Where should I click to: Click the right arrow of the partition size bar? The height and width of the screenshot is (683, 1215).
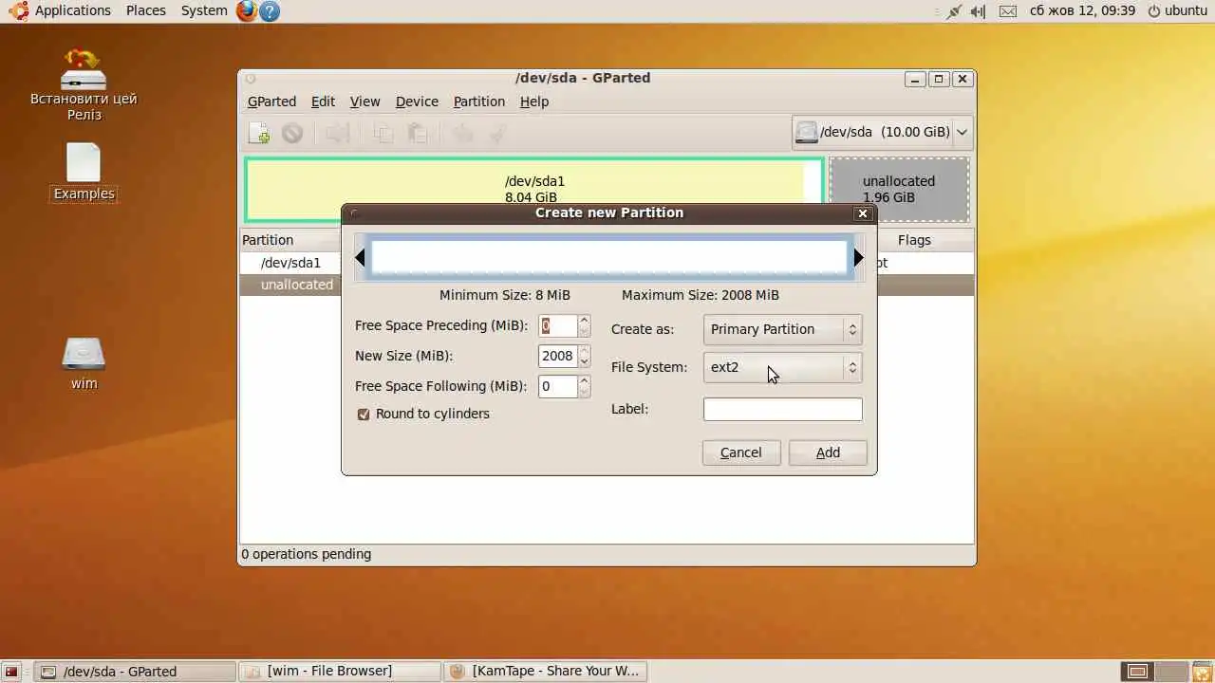point(858,257)
